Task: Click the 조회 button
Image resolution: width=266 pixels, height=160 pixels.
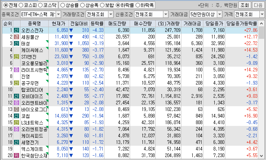Action: click(x=245, y=5)
